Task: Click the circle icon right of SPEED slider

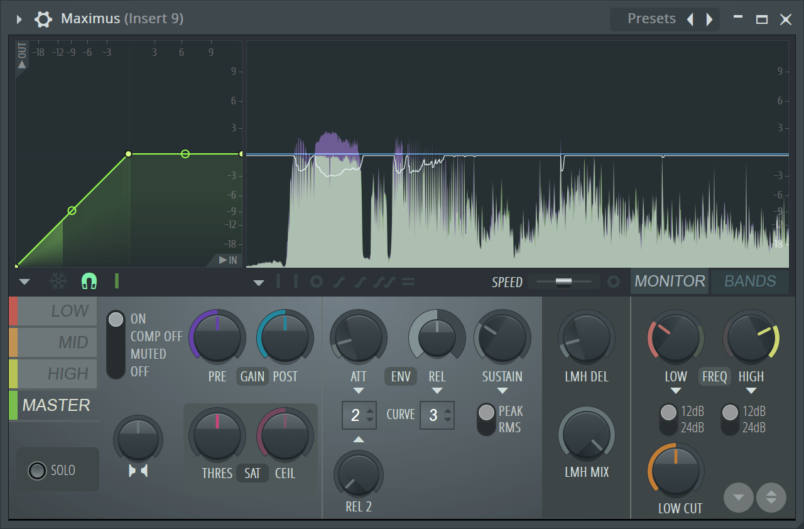Action: click(x=614, y=281)
